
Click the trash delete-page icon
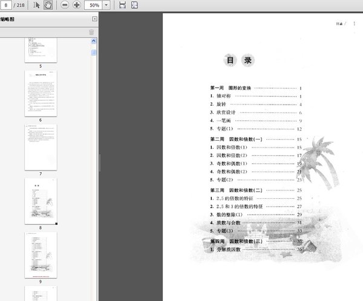click(x=91, y=32)
